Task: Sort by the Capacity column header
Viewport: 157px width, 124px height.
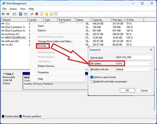Action: 101,20
